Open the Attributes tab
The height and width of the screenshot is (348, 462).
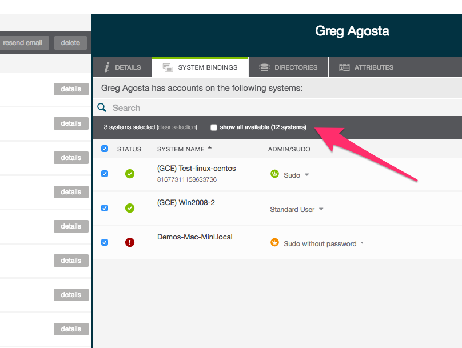coord(367,67)
